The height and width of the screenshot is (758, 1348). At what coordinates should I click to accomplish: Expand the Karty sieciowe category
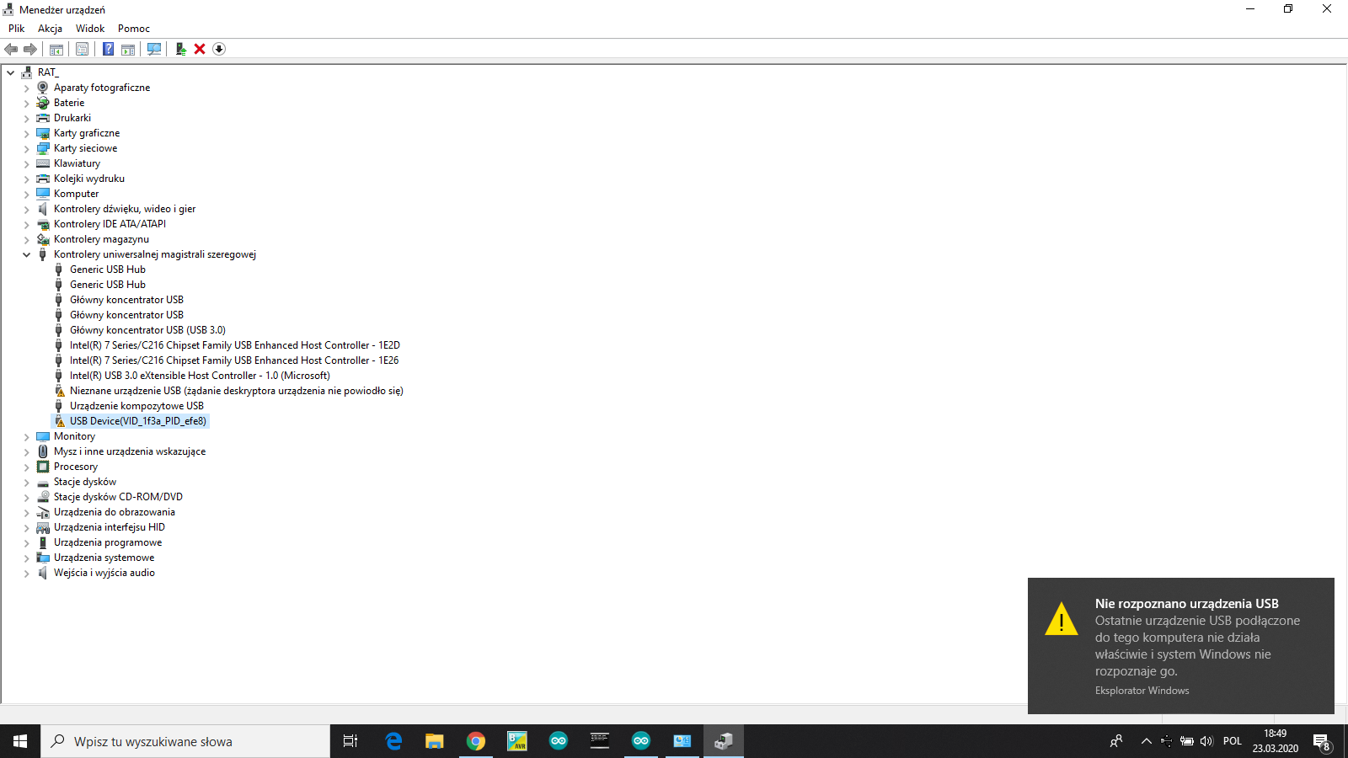coord(26,148)
